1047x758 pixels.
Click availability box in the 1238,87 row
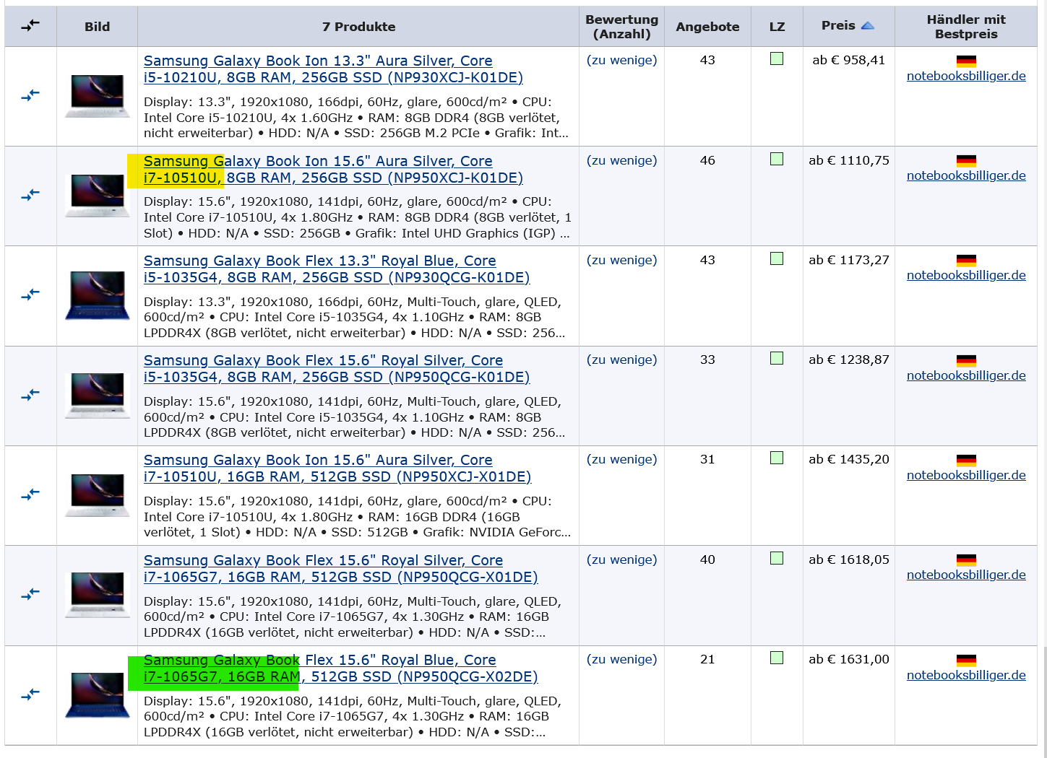tap(777, 358)
